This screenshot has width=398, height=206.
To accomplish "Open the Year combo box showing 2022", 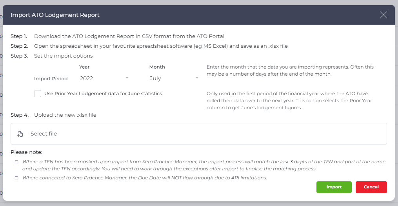I will [104, 78].
